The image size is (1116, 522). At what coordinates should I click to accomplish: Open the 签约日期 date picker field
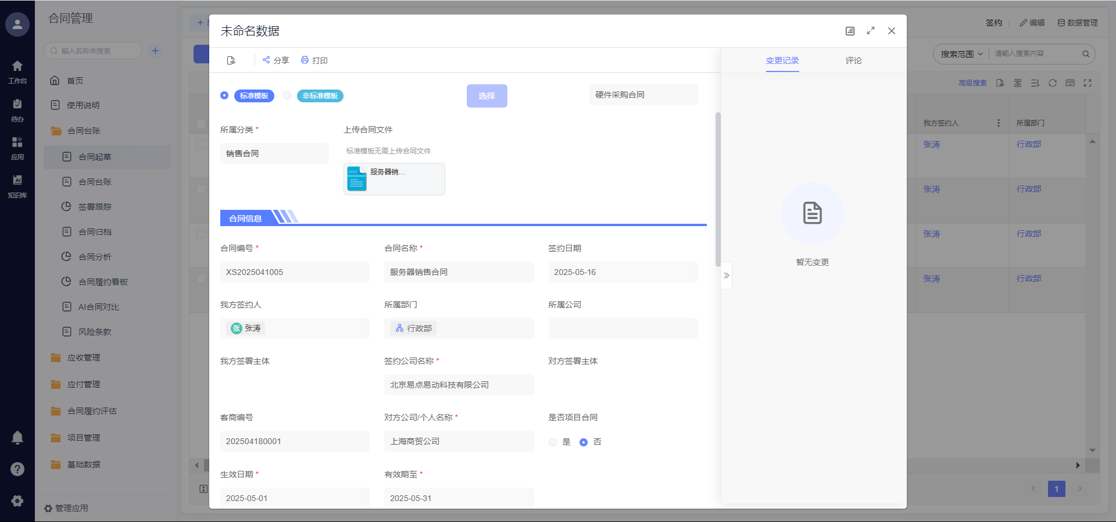pos(623,272)
